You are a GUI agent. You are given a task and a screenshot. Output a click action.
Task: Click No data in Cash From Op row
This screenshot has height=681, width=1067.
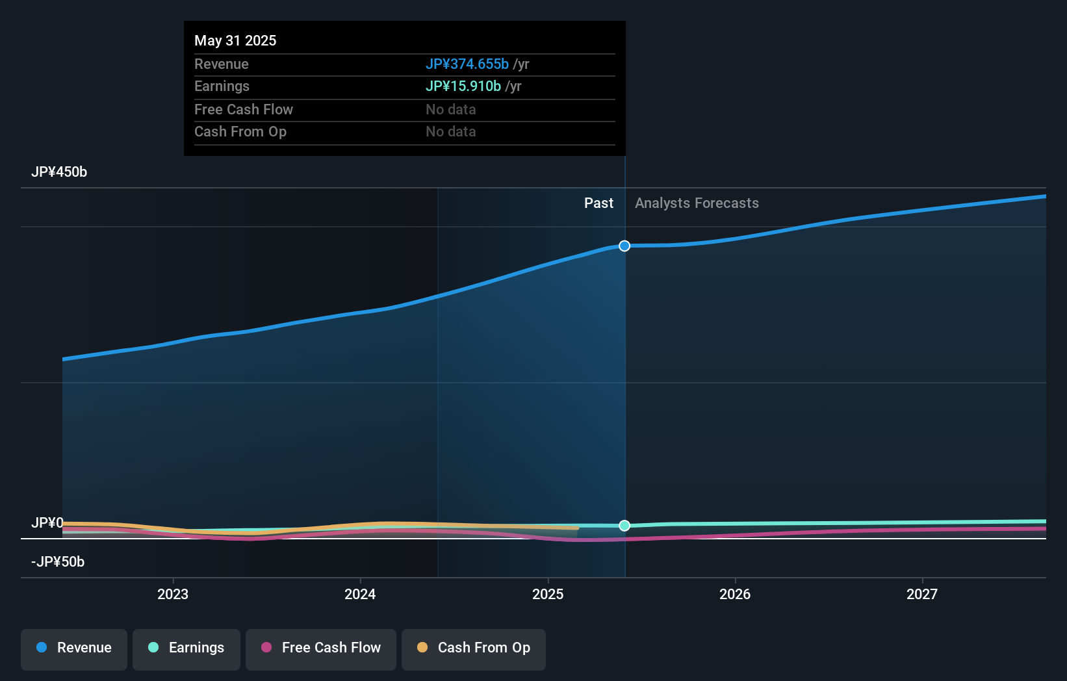coord(451,131)
